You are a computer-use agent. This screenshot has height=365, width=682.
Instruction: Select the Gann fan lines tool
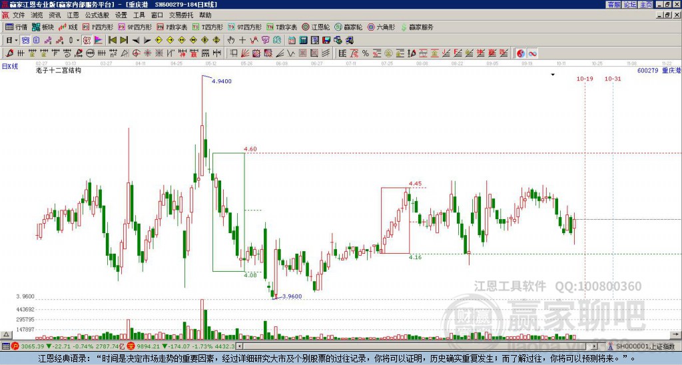245,53
